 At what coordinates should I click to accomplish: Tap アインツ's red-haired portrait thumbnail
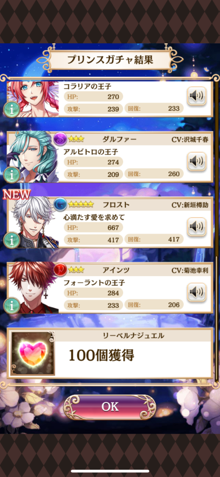tap(33, 288)
